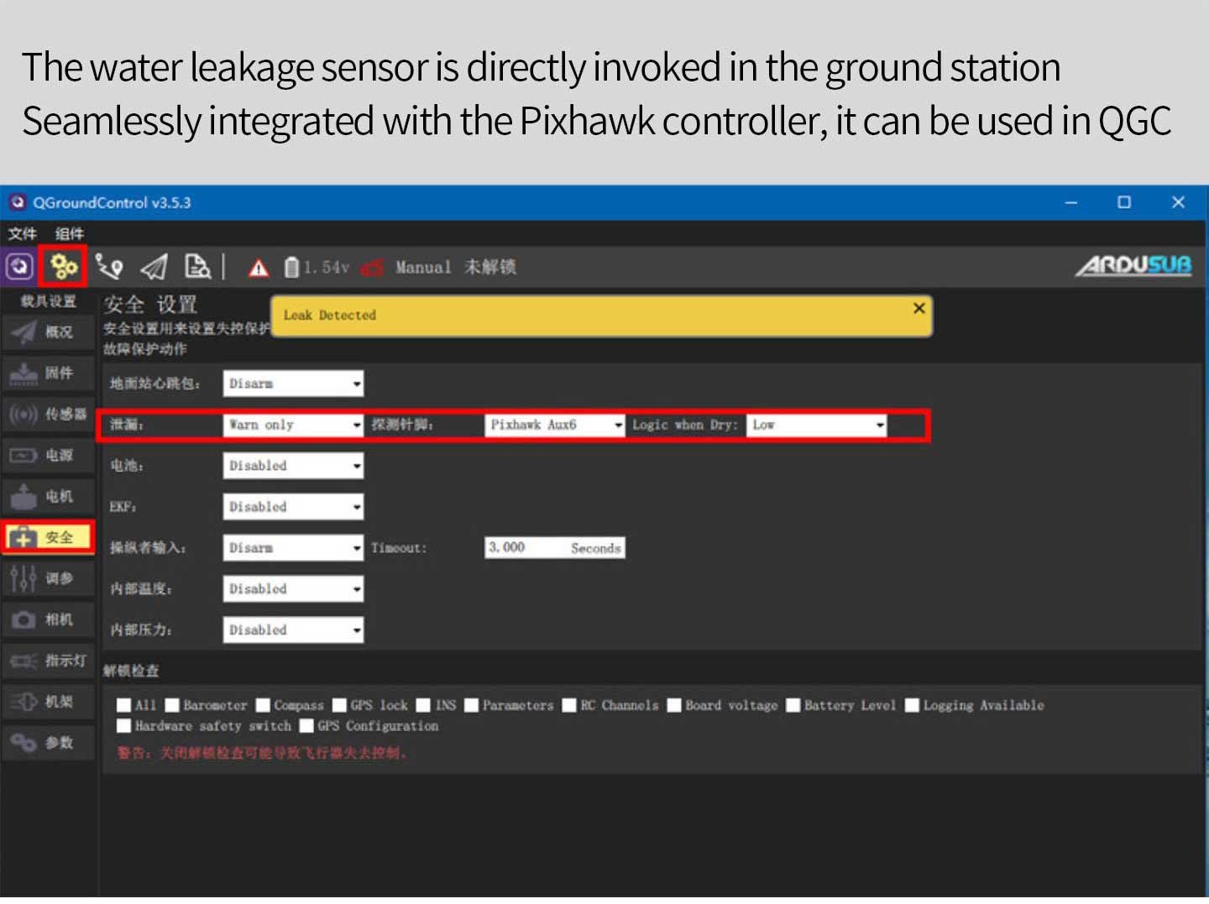Screen dimensions: 1209x904
Task: Dismiss the Leak Detected notification banner
Action: click(x=919, y=308)
